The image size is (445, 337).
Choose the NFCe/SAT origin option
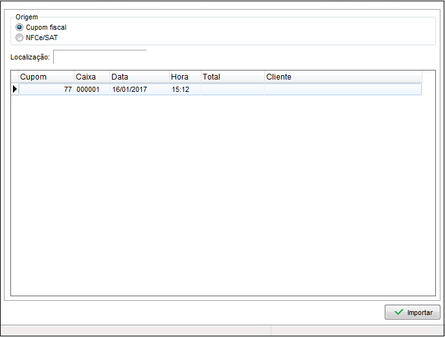(x=19, y=38)
